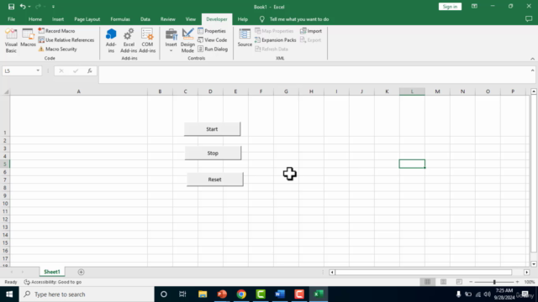The height and width of the screenshot is (302, 538).
Task: Open the comments pane icon
Action: 529,19
